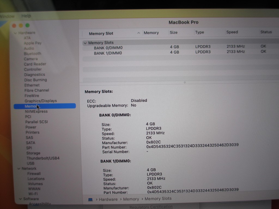Select Audio in the sidebar
The width and height of the screenshot is (279, 209).
point(29,48)
